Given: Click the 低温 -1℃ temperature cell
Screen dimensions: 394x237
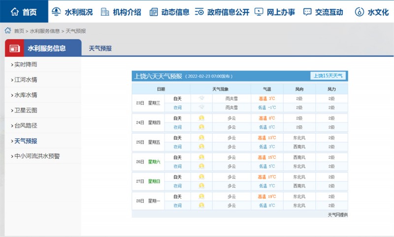Looking at the screenshot, I should (x=267, y=108).
